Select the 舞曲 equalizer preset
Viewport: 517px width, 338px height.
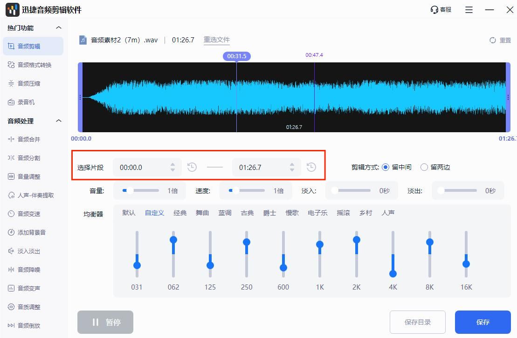click(202, 213)
